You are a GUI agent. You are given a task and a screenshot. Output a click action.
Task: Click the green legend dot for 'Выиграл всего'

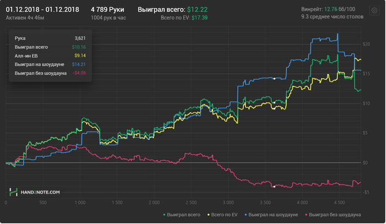(164, 215)
